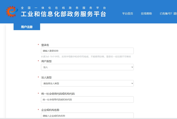Click the login name length hint text
Image resolution: width=177 pixels, height=119 pixels.
(x=86, y=57)
